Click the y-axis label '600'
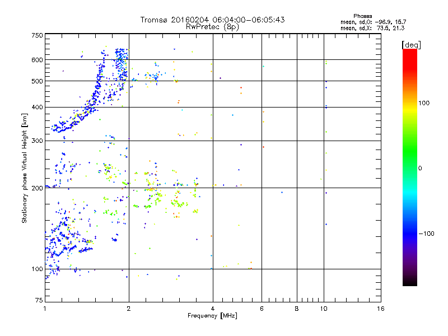The width and height of the screenshot is (448, 336). 37,60
